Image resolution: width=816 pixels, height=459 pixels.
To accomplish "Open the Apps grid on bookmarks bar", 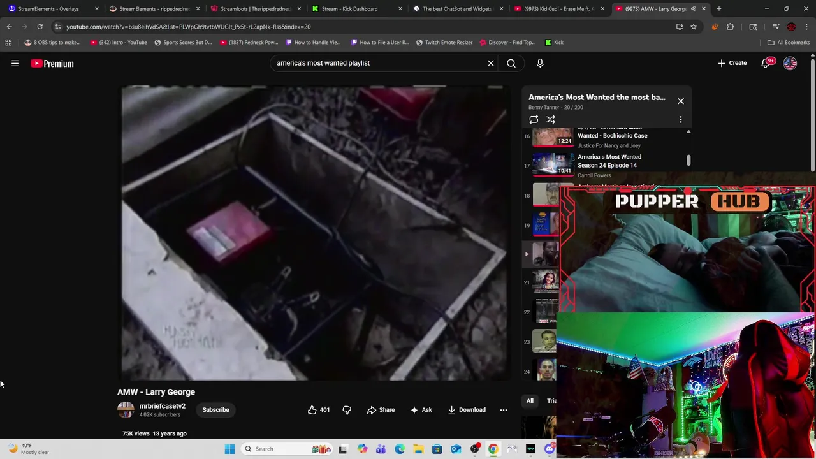I will [8, 43].
